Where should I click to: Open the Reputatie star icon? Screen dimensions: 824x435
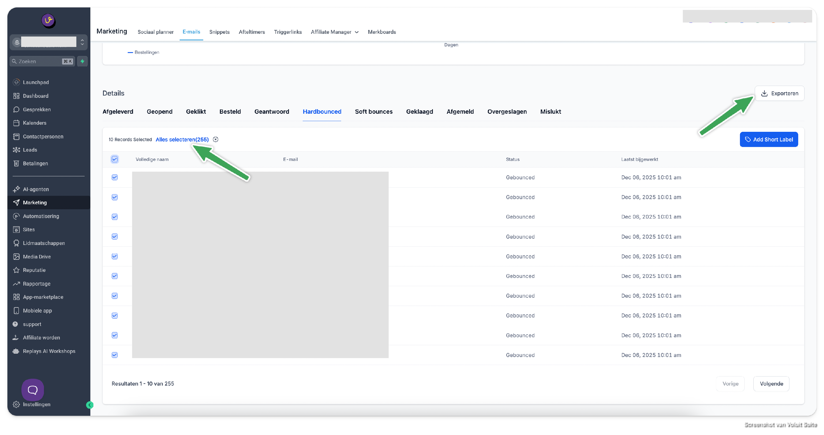(x=16, y=270)
